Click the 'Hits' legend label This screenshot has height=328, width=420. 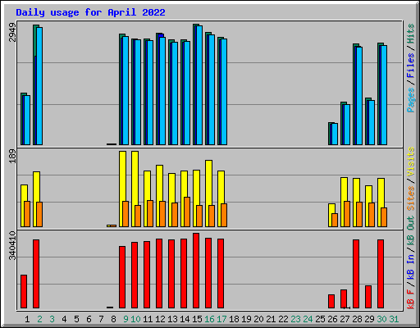coord(411,34)
